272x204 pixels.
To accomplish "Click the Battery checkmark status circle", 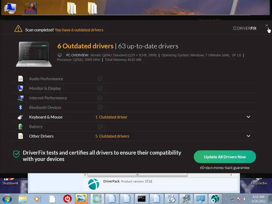I will click(x=100, y=126).
